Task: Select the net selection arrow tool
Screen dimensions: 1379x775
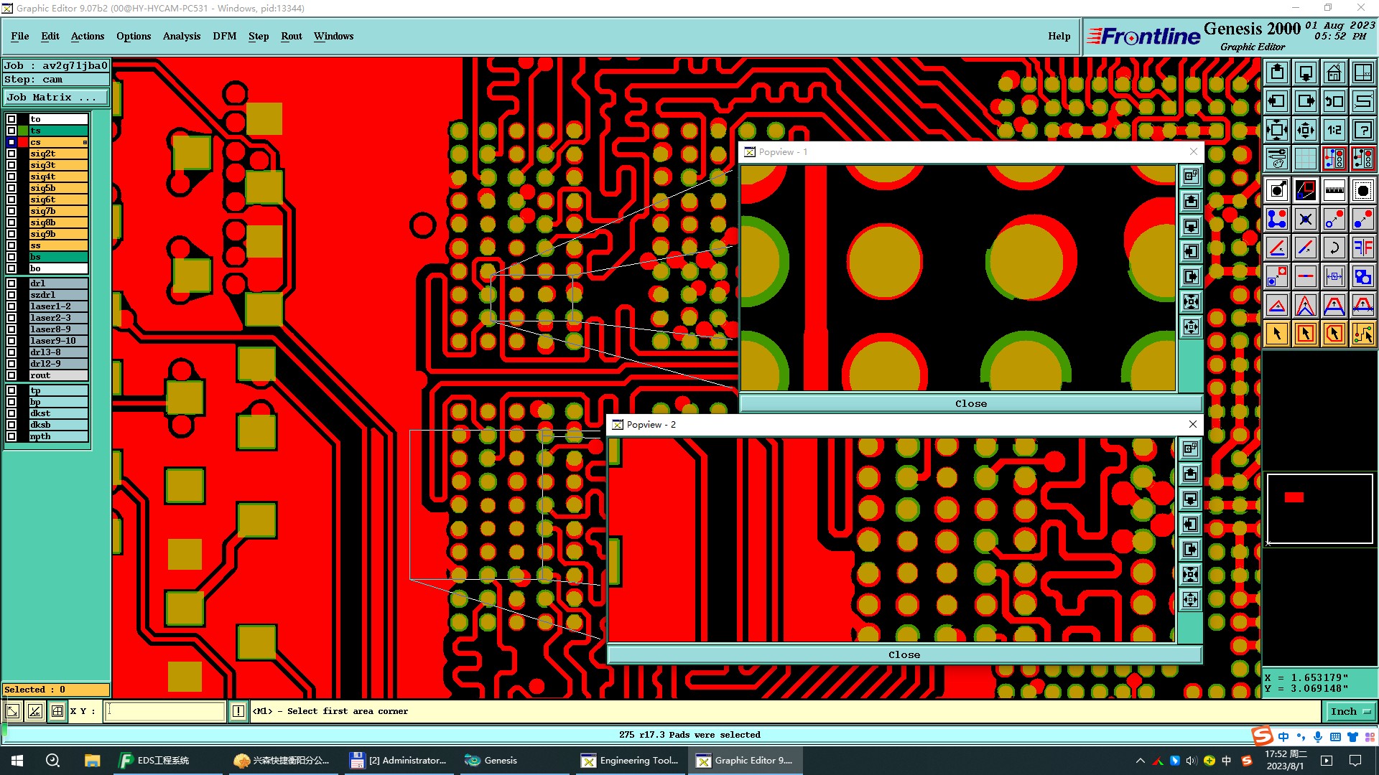Action: tap(1362, 334)
